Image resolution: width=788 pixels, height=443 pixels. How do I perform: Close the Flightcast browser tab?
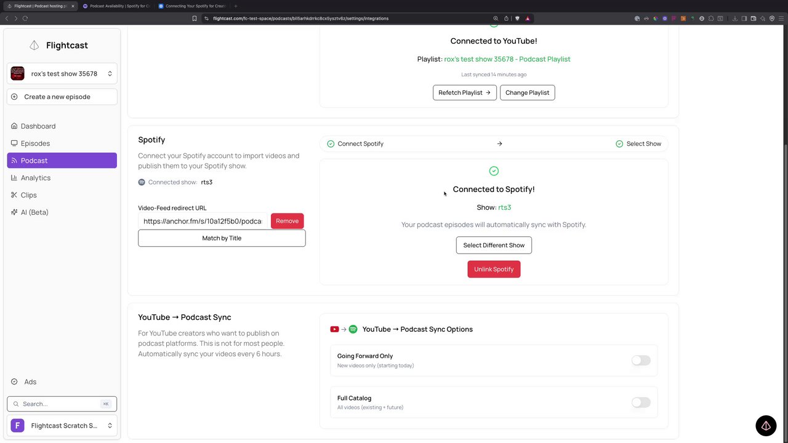71,6
